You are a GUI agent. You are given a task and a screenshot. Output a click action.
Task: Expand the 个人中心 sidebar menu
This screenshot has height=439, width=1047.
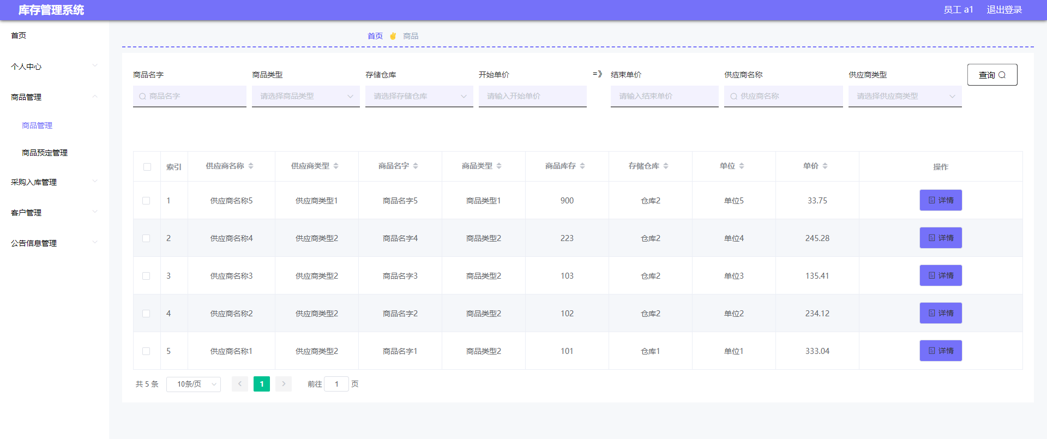coord(55,67)
